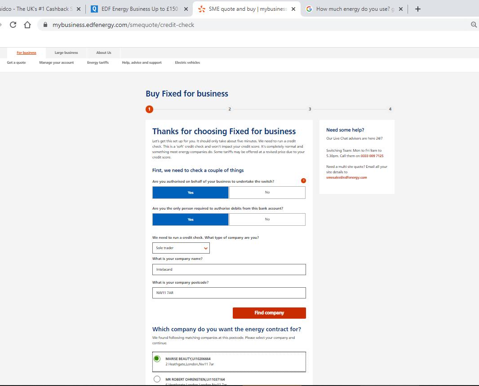Screen dimensions: 479x386
Task: Open the About Us section
Action: [104, 53]
